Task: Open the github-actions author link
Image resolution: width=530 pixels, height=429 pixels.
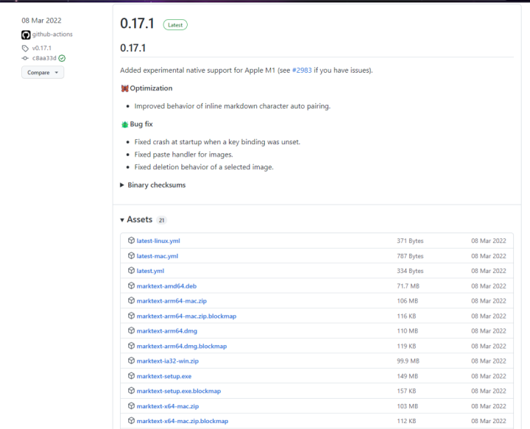Action: coord(52,34)
